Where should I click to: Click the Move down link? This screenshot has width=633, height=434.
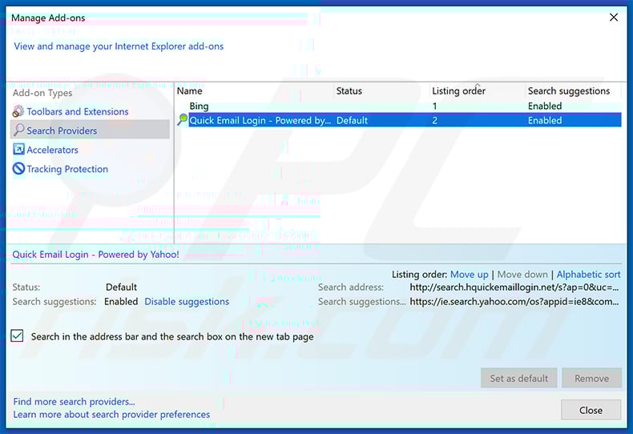pos(522,275)
